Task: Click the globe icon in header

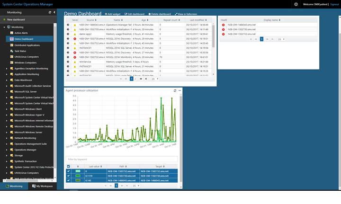Action: coord(296,4)
